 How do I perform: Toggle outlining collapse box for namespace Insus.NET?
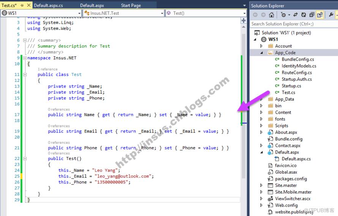(x=25, y=58)
